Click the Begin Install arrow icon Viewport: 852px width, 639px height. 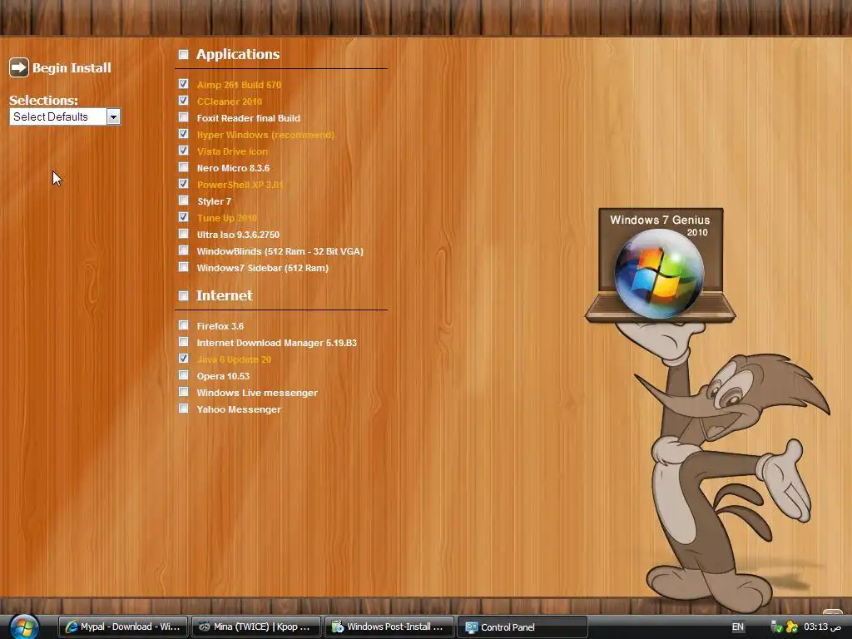[19, 68]
